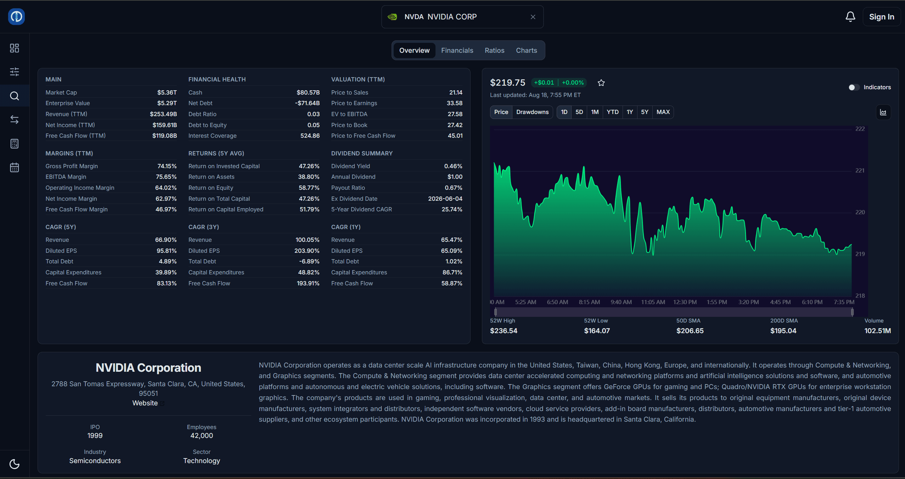Screen dimensions: 905x479
Task: Click the 52W Low value $164.07
Action: coord(597,331)
